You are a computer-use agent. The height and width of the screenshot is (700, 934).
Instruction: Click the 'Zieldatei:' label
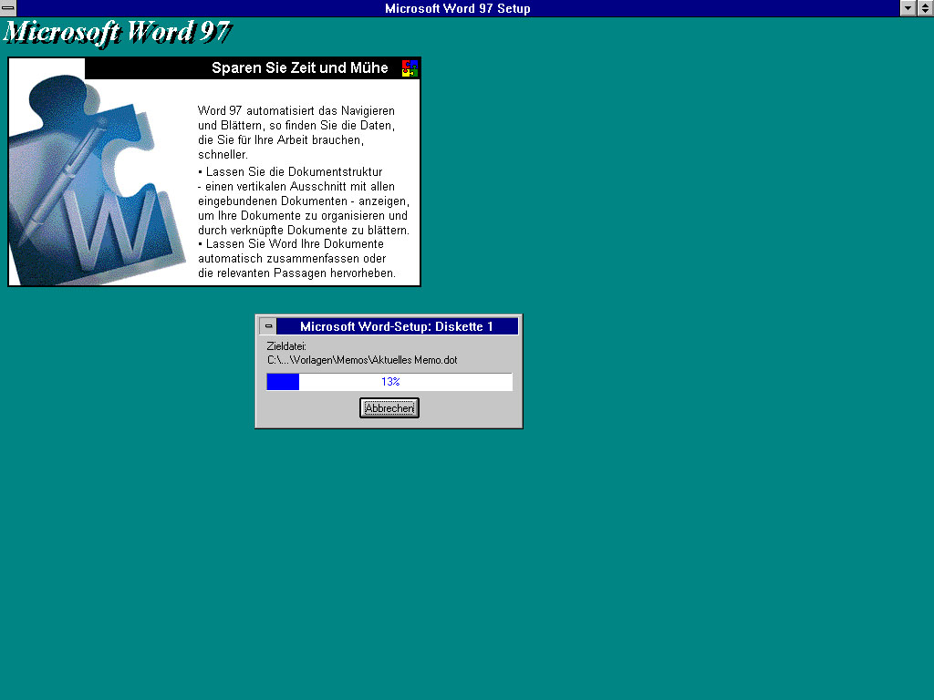point(286,345)
